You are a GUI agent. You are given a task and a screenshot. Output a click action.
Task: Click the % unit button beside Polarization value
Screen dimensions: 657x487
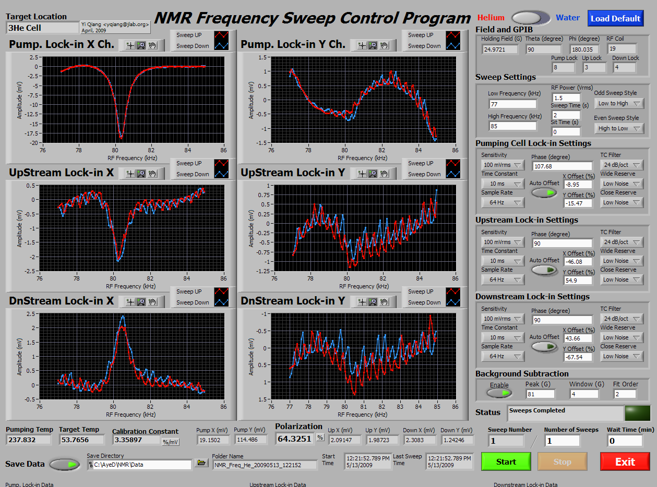pyautogui.click(x=320, y=437)
